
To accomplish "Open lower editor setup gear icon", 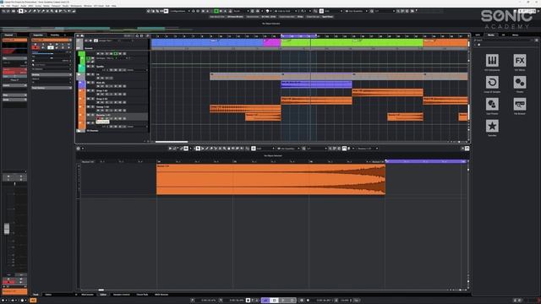I will click(x=79, y=149).
